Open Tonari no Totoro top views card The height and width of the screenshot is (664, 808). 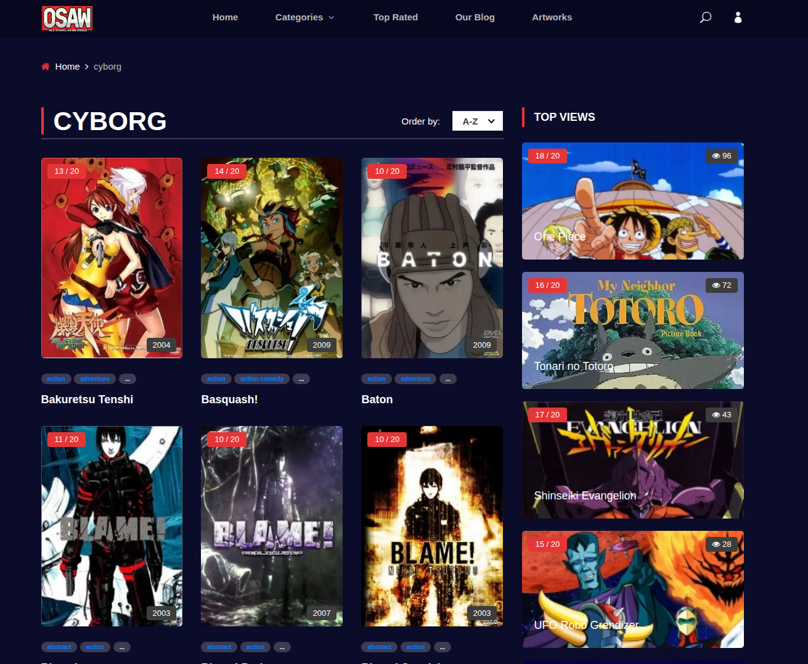pos(633,330)
